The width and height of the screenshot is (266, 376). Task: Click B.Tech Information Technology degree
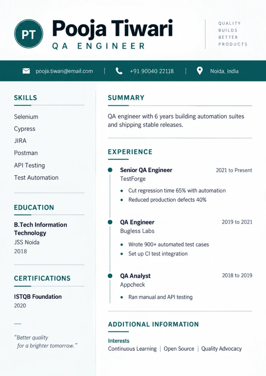click(x=41, y=229)
